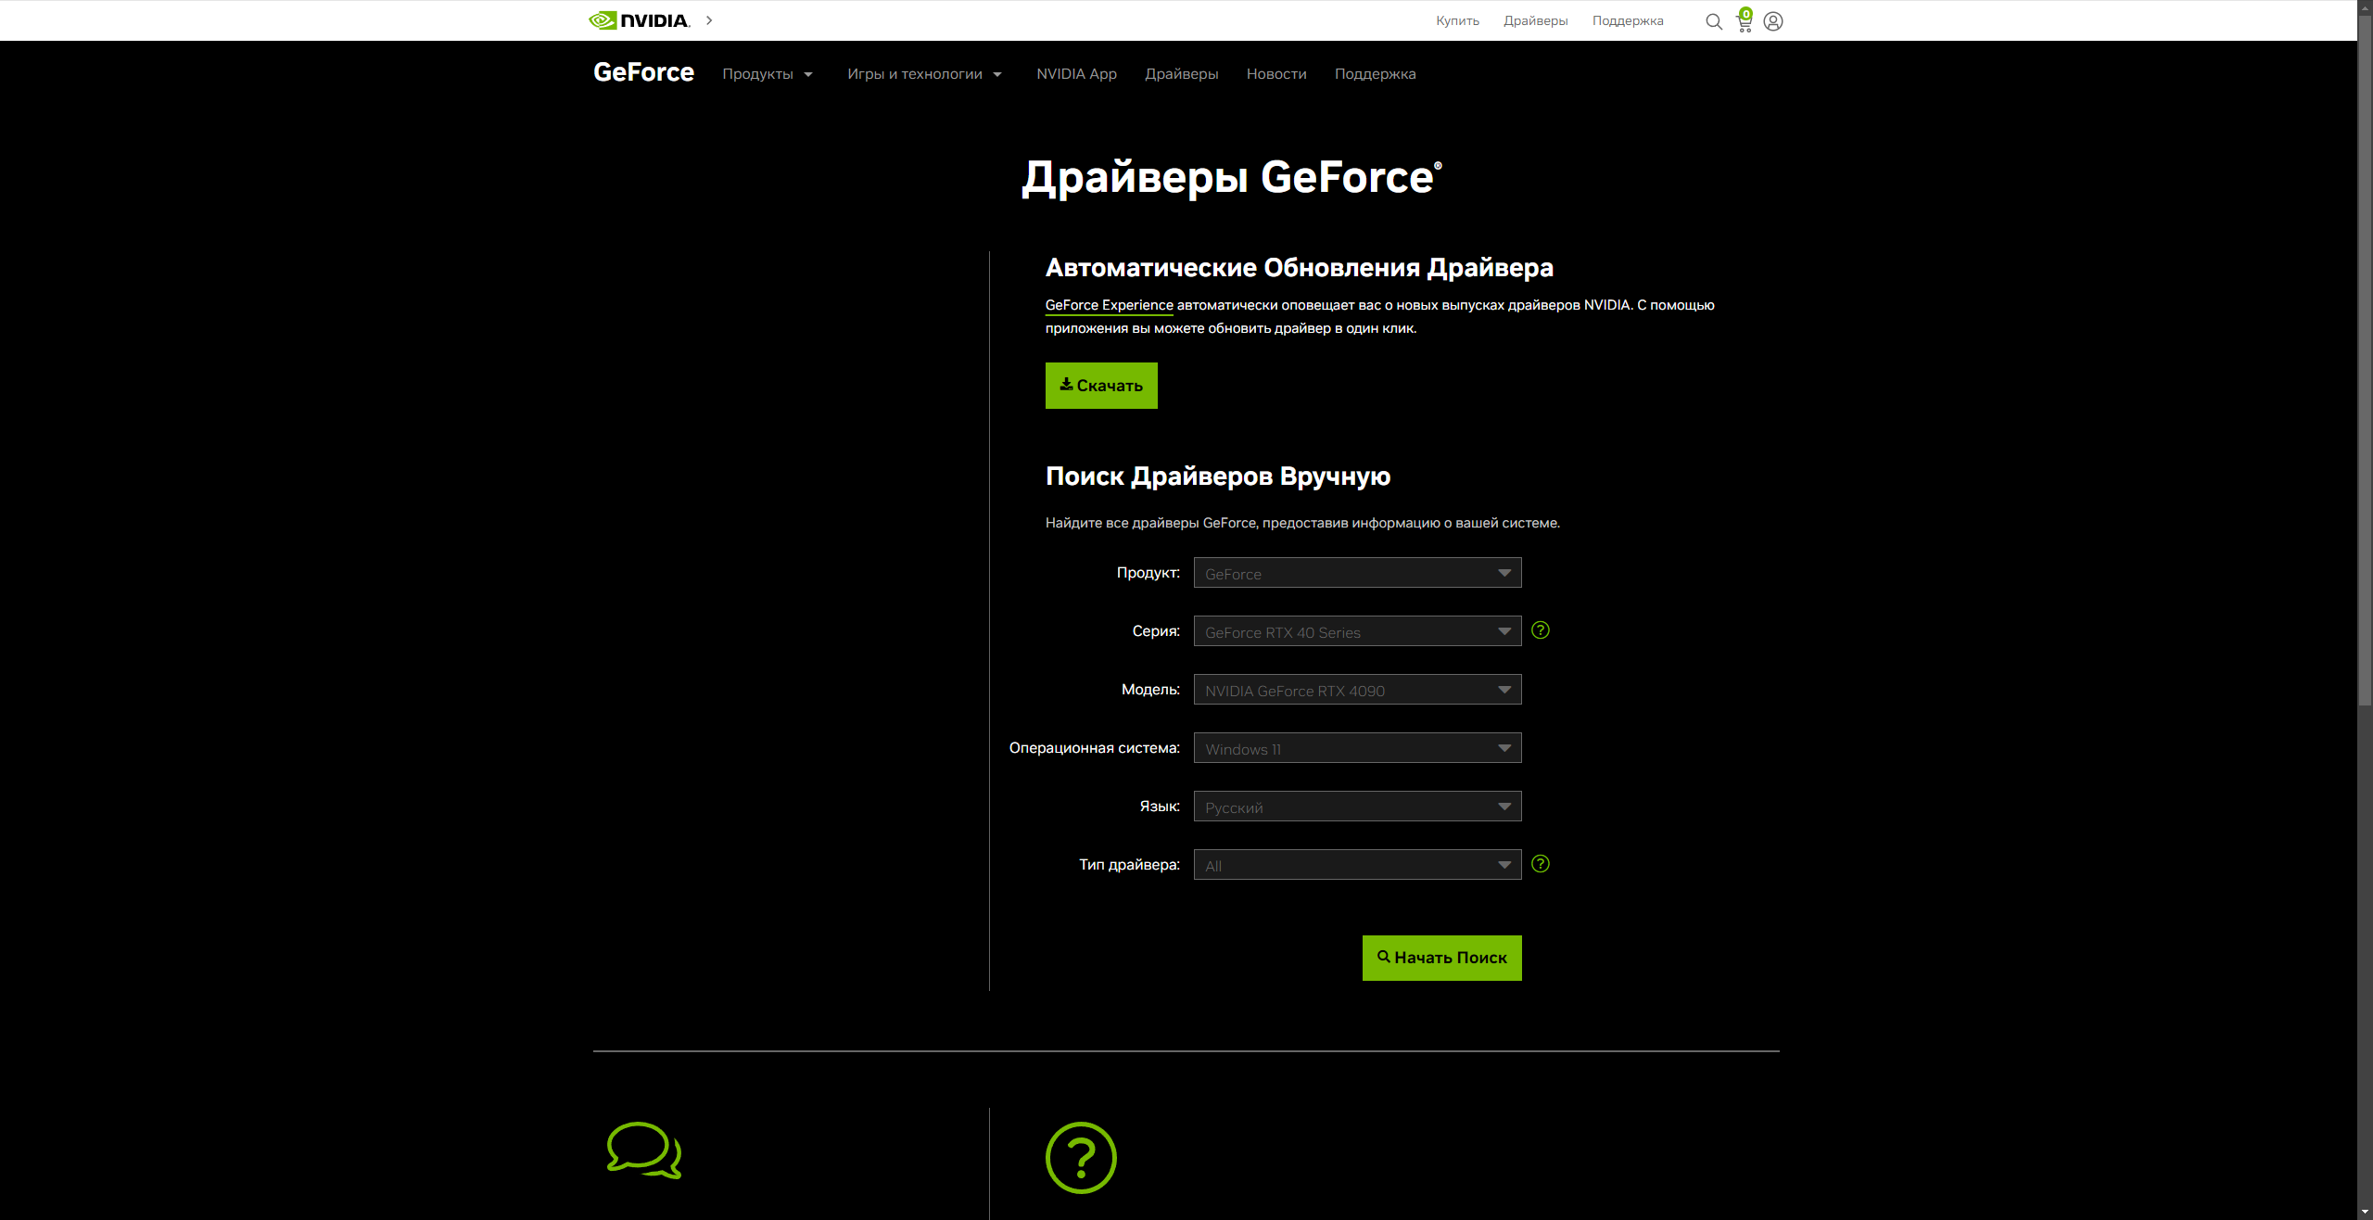The image size is (2373, 1220).
Task: Open the Модель dropdown showing RTX 4090
Action: 1357,690
